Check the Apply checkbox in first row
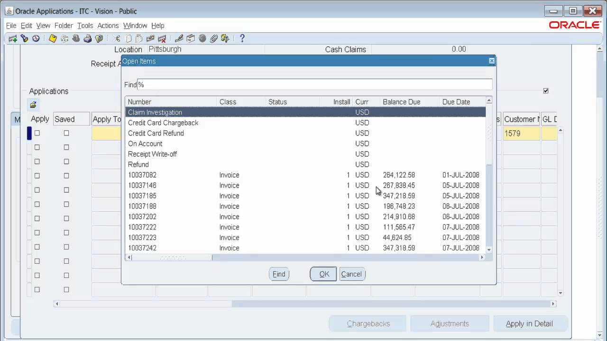607x341 pixels. coord(37,134)
